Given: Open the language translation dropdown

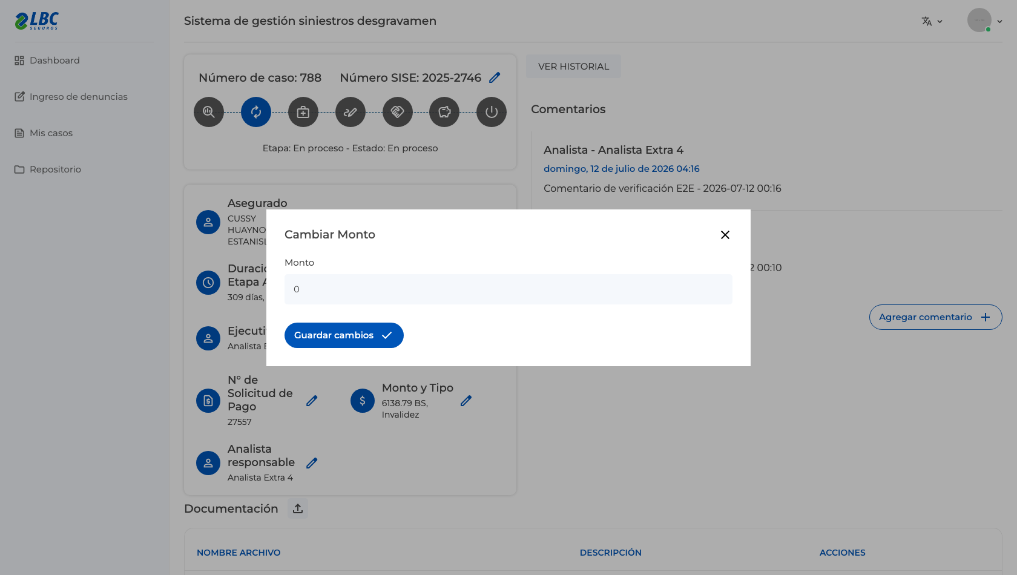Looking at the screenshot, I should point(932,21).
